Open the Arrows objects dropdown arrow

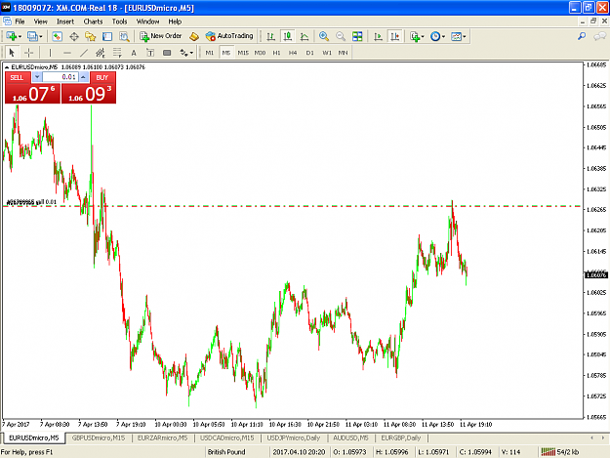point(192,53)
